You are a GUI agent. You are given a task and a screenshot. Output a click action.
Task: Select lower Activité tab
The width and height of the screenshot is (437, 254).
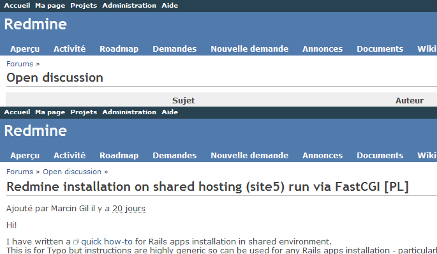(x=70, y=155)
